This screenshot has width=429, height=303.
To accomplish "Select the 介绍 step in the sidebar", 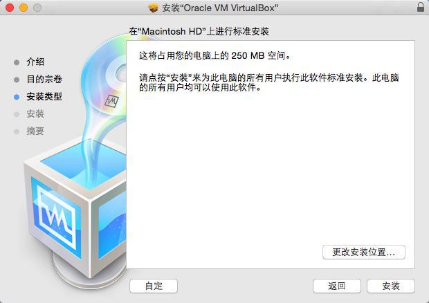I will coord(35,62).
